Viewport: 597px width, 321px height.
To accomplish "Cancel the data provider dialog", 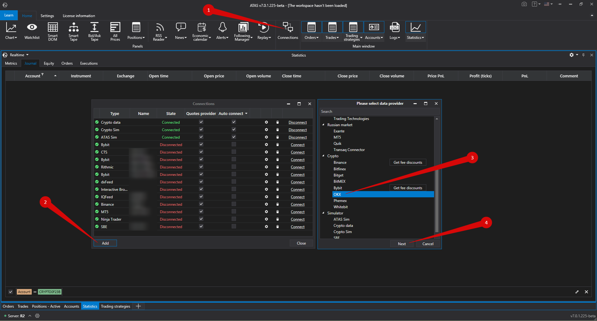I will tap(428, 244).
